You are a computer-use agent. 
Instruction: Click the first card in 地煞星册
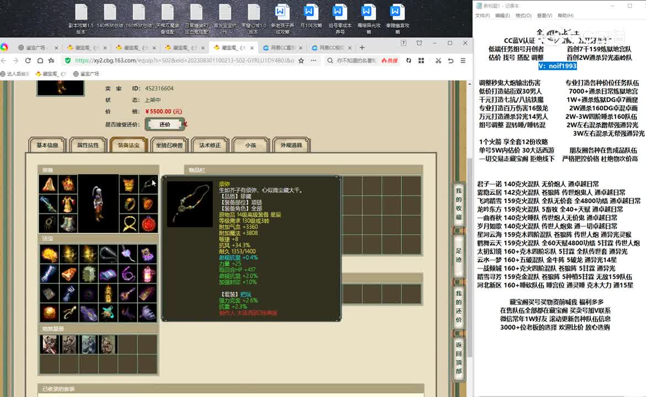click(49, 344)
